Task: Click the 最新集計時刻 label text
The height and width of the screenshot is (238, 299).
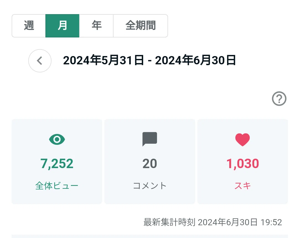Action: [169, 222]
